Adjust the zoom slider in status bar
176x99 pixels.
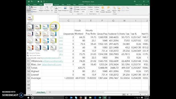point(140,95)
